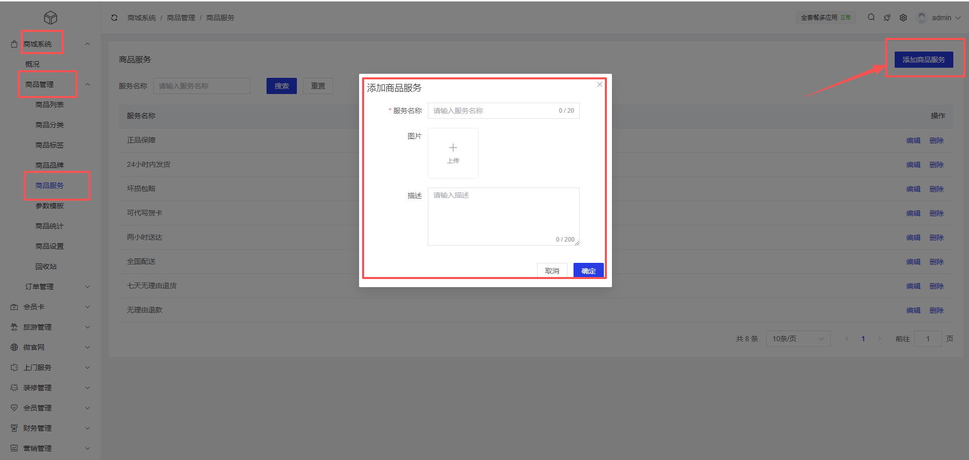969x460 pixels.
Task: Click the rocket icon in top bar
Action: tap(887, 18)
